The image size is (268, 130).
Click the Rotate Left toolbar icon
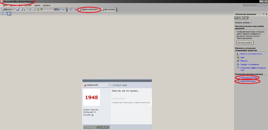[x=71, y=9]
